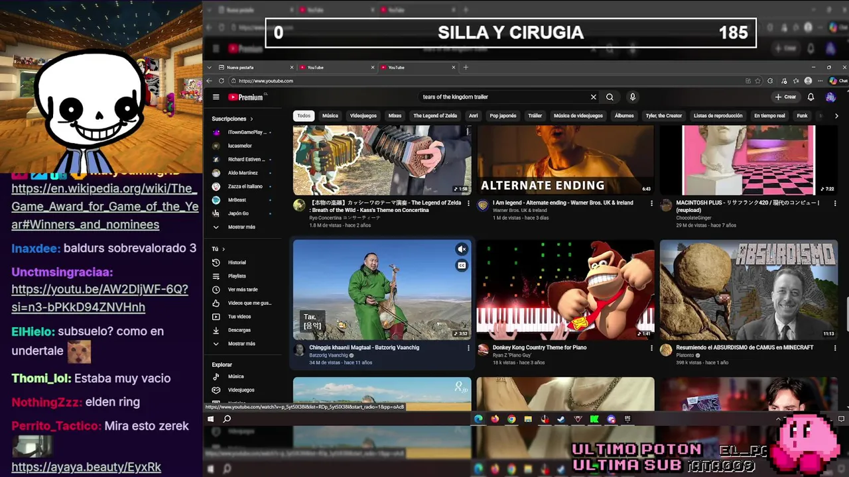Click the YouTube Premium logo
Screen dimensions: 849x477
click(x=247, y=97)
